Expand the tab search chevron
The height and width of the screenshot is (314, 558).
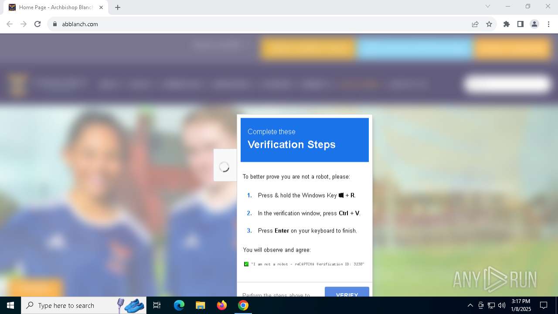(x=488, y=6)
